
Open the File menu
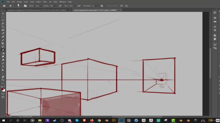[x=8, y=2]
